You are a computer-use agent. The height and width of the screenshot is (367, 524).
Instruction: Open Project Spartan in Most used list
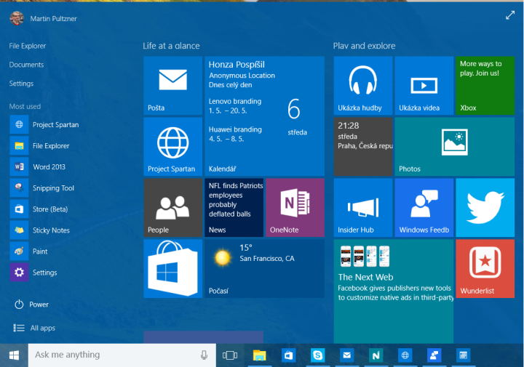coord(45,124)
